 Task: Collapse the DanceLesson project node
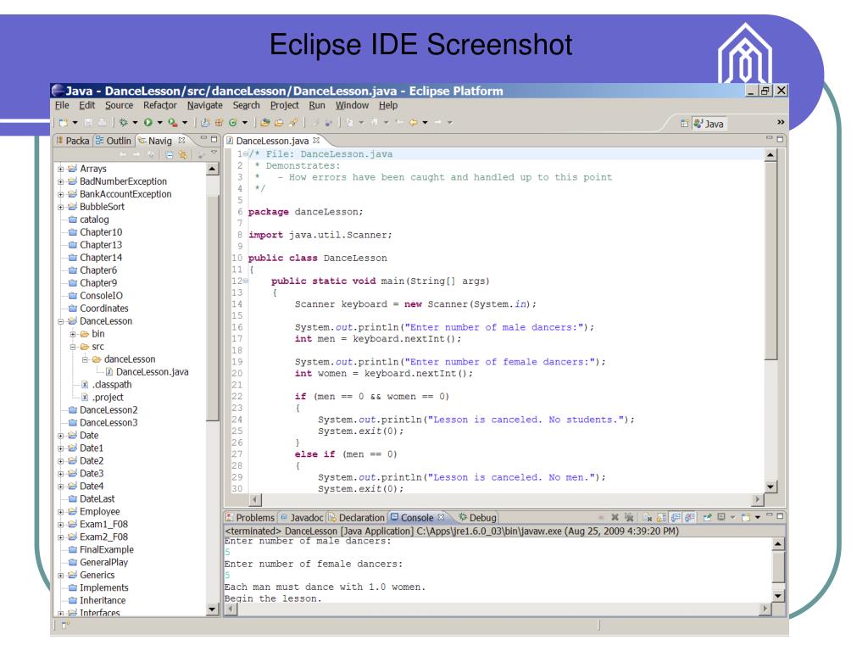tap(60, 321)
